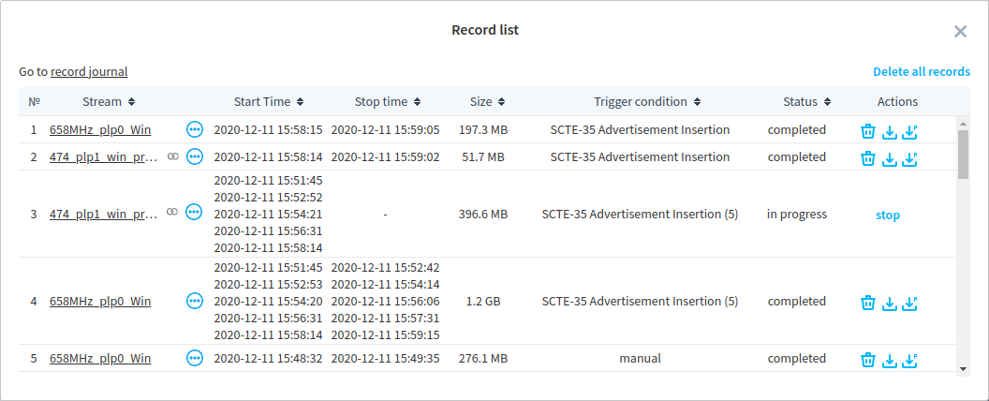
Task: Download record 5 using the download icon
Action: (890, 360)
